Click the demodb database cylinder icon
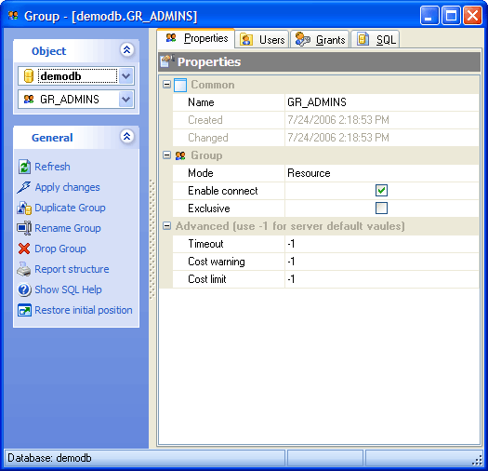 coord(29,76)
